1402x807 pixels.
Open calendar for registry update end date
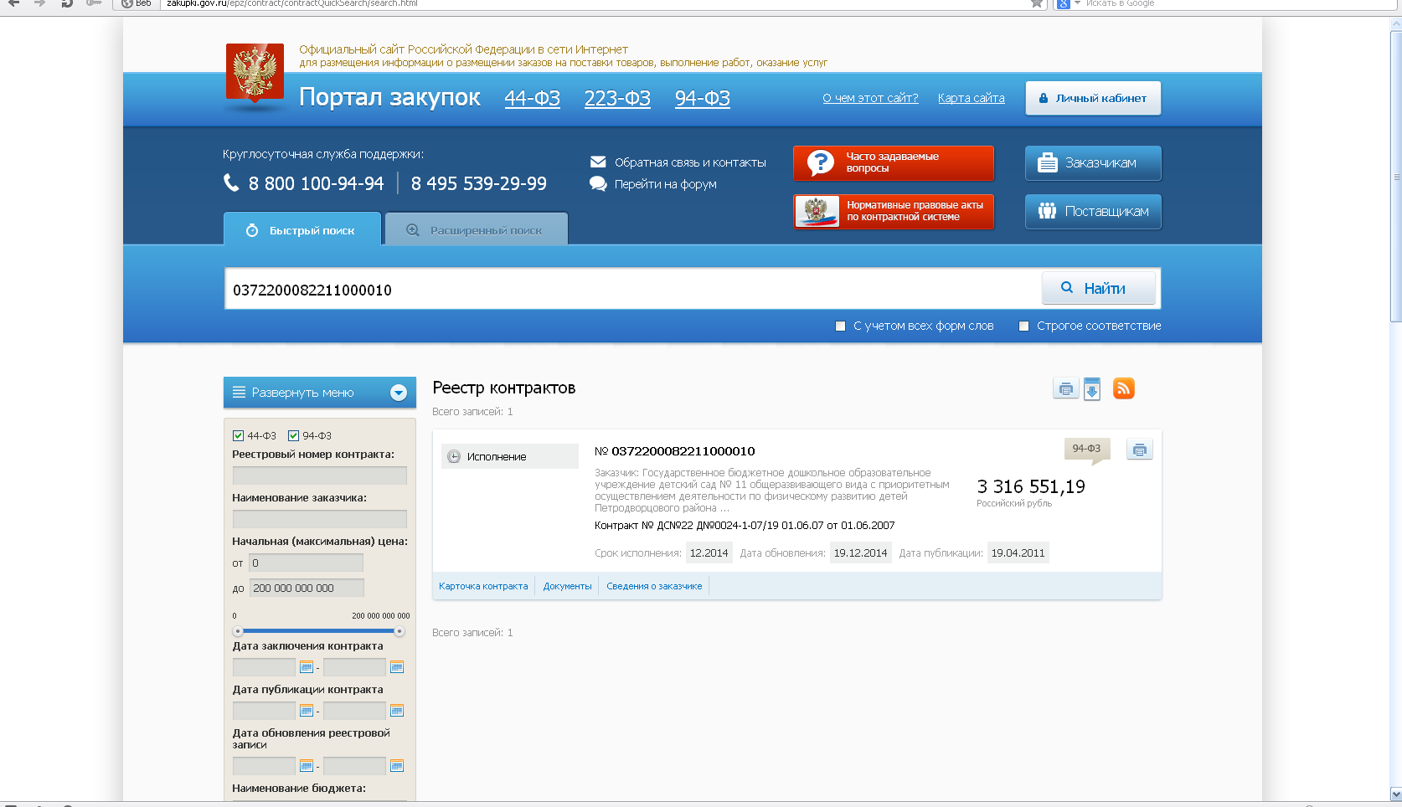[x=397, y=766]
